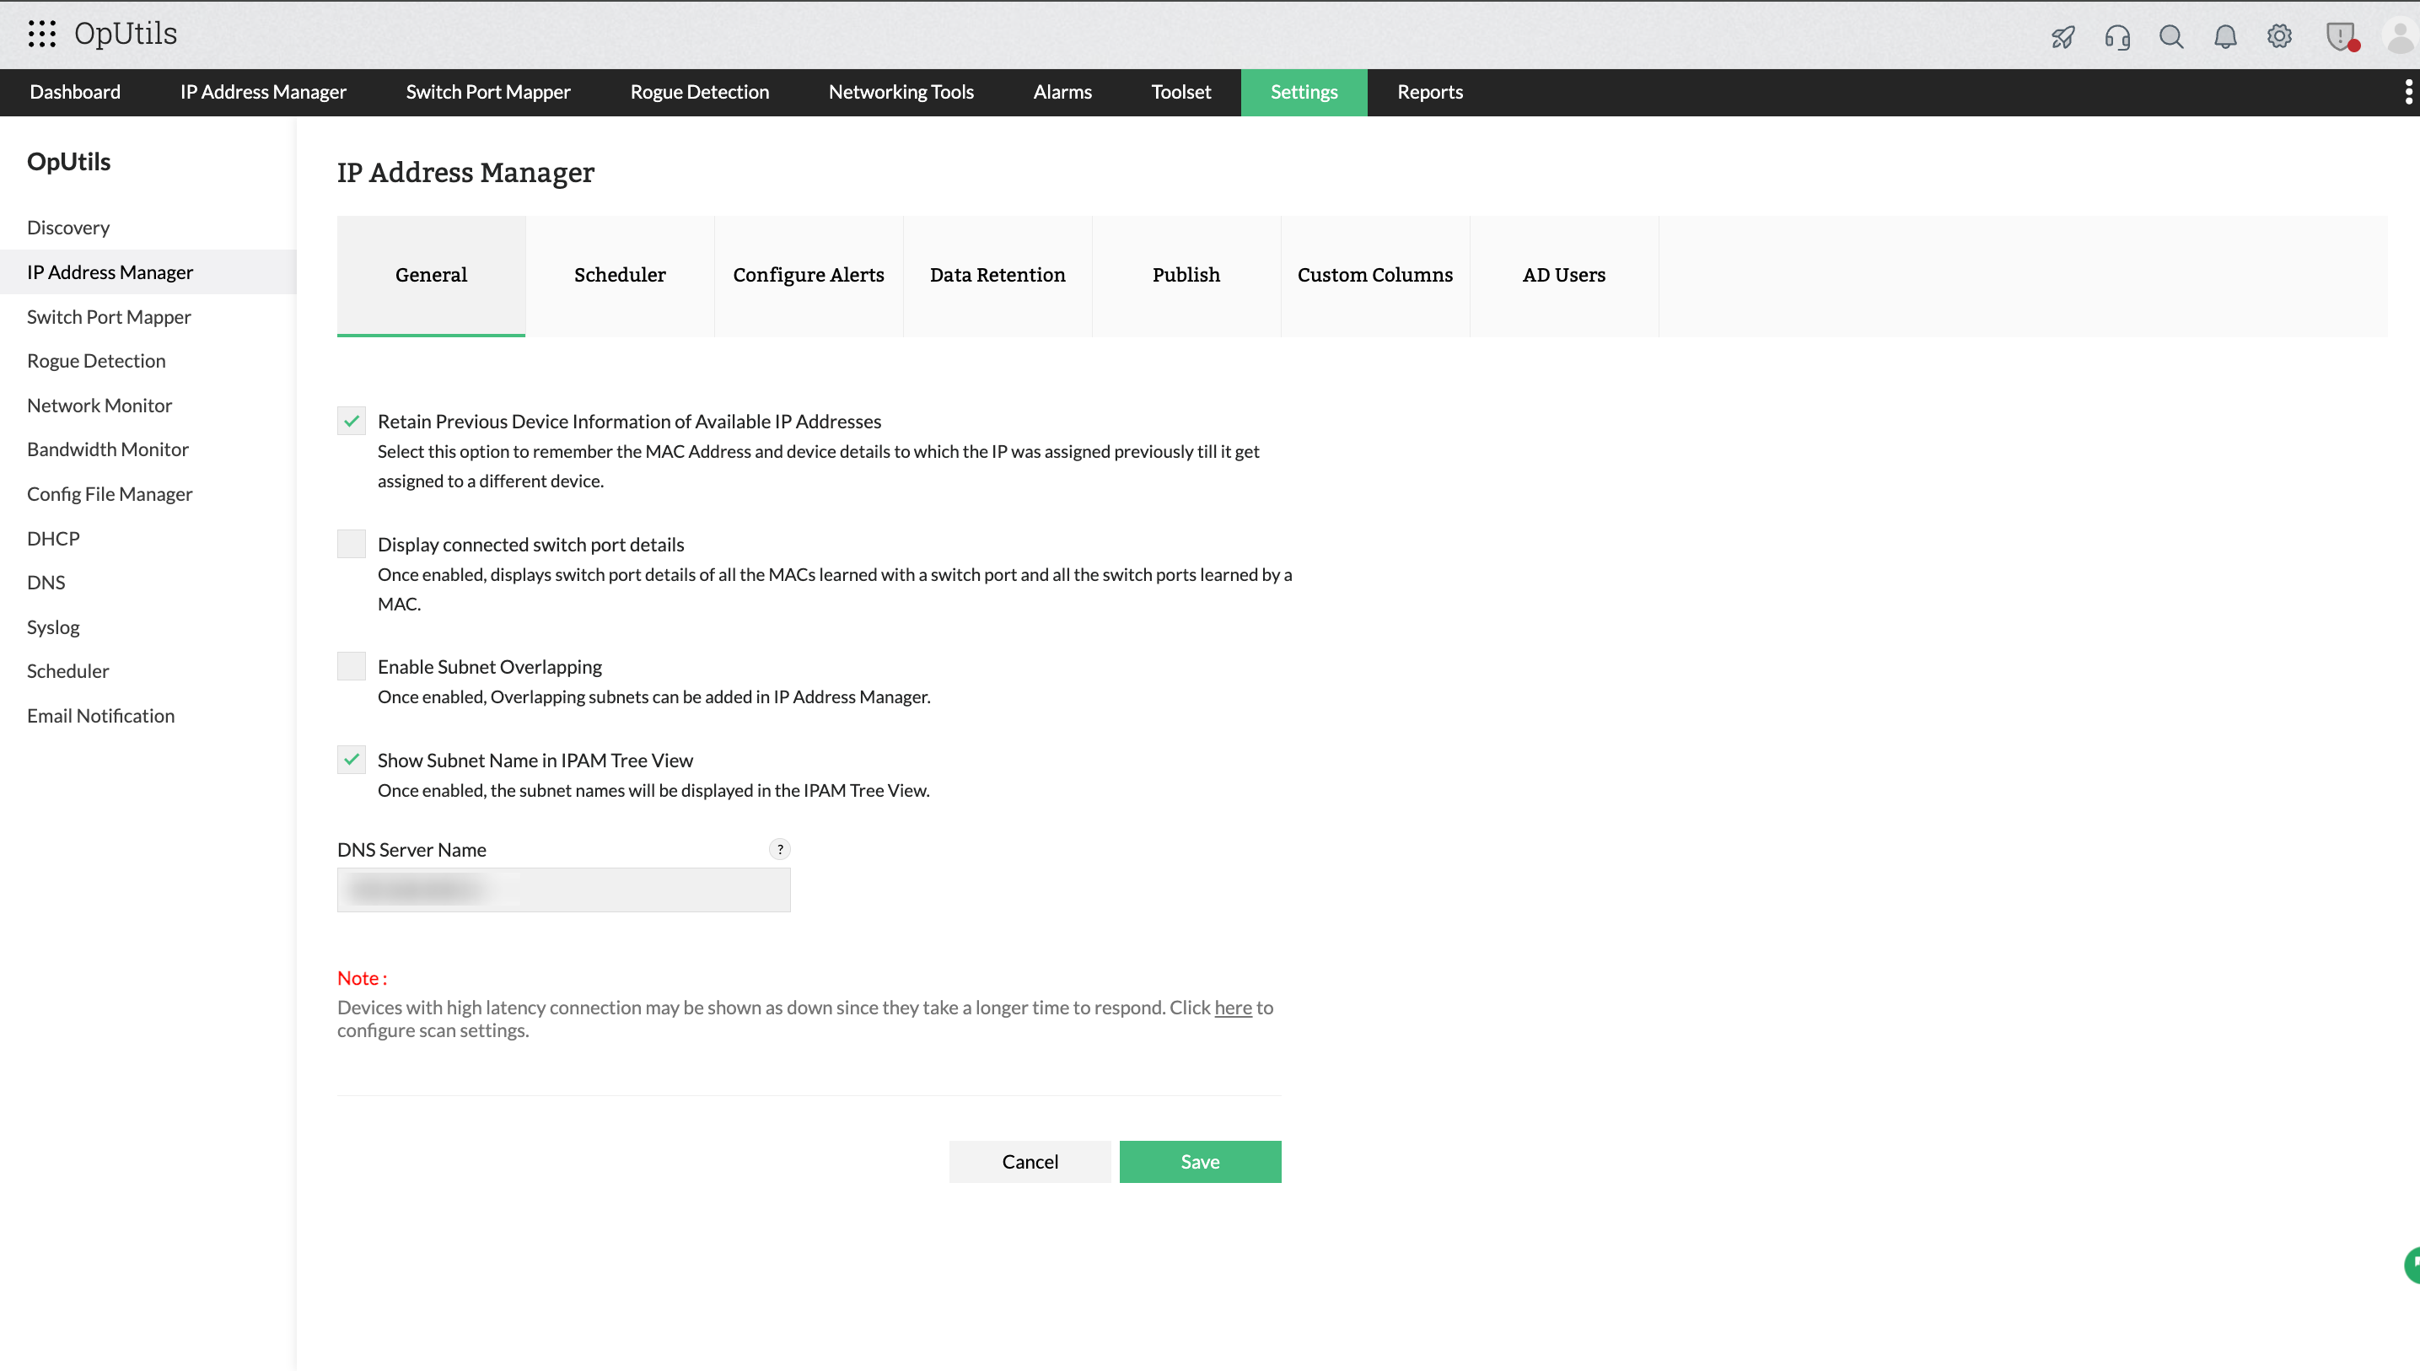The width and height of the screenshot is (2420, 1371).
Task: Check the Enable Subnet Overlapping box
Action: pos(352,667)
